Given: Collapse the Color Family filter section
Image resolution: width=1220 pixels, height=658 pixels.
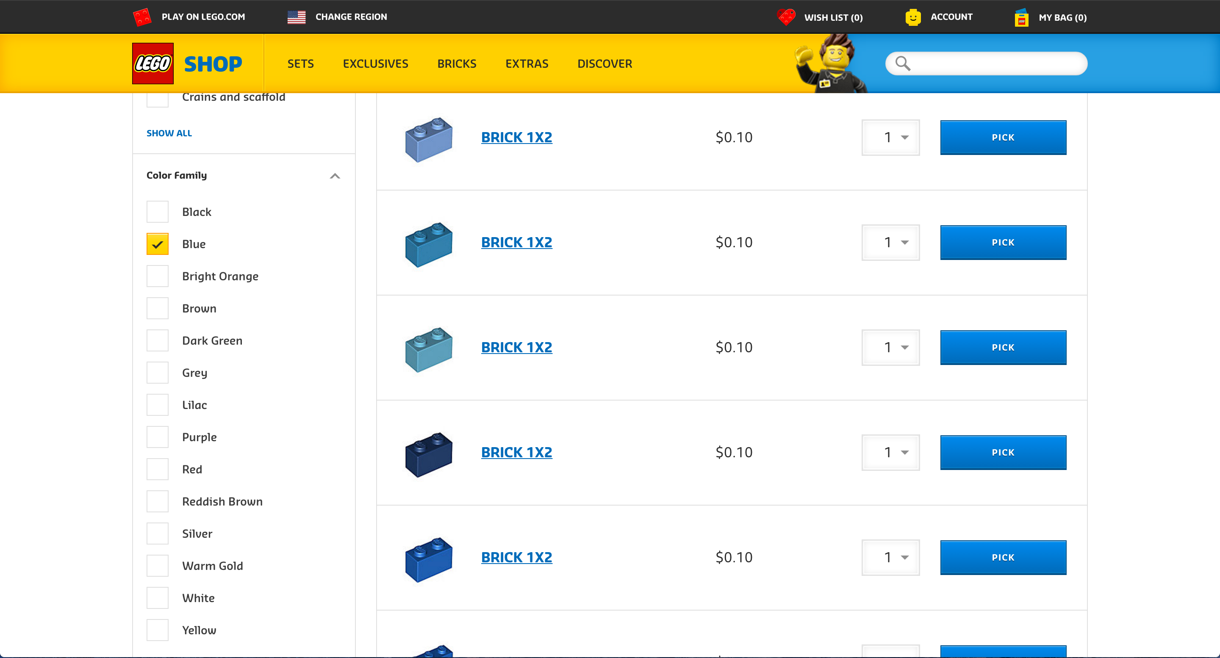Looking at the screenshot, I should 335,176.
